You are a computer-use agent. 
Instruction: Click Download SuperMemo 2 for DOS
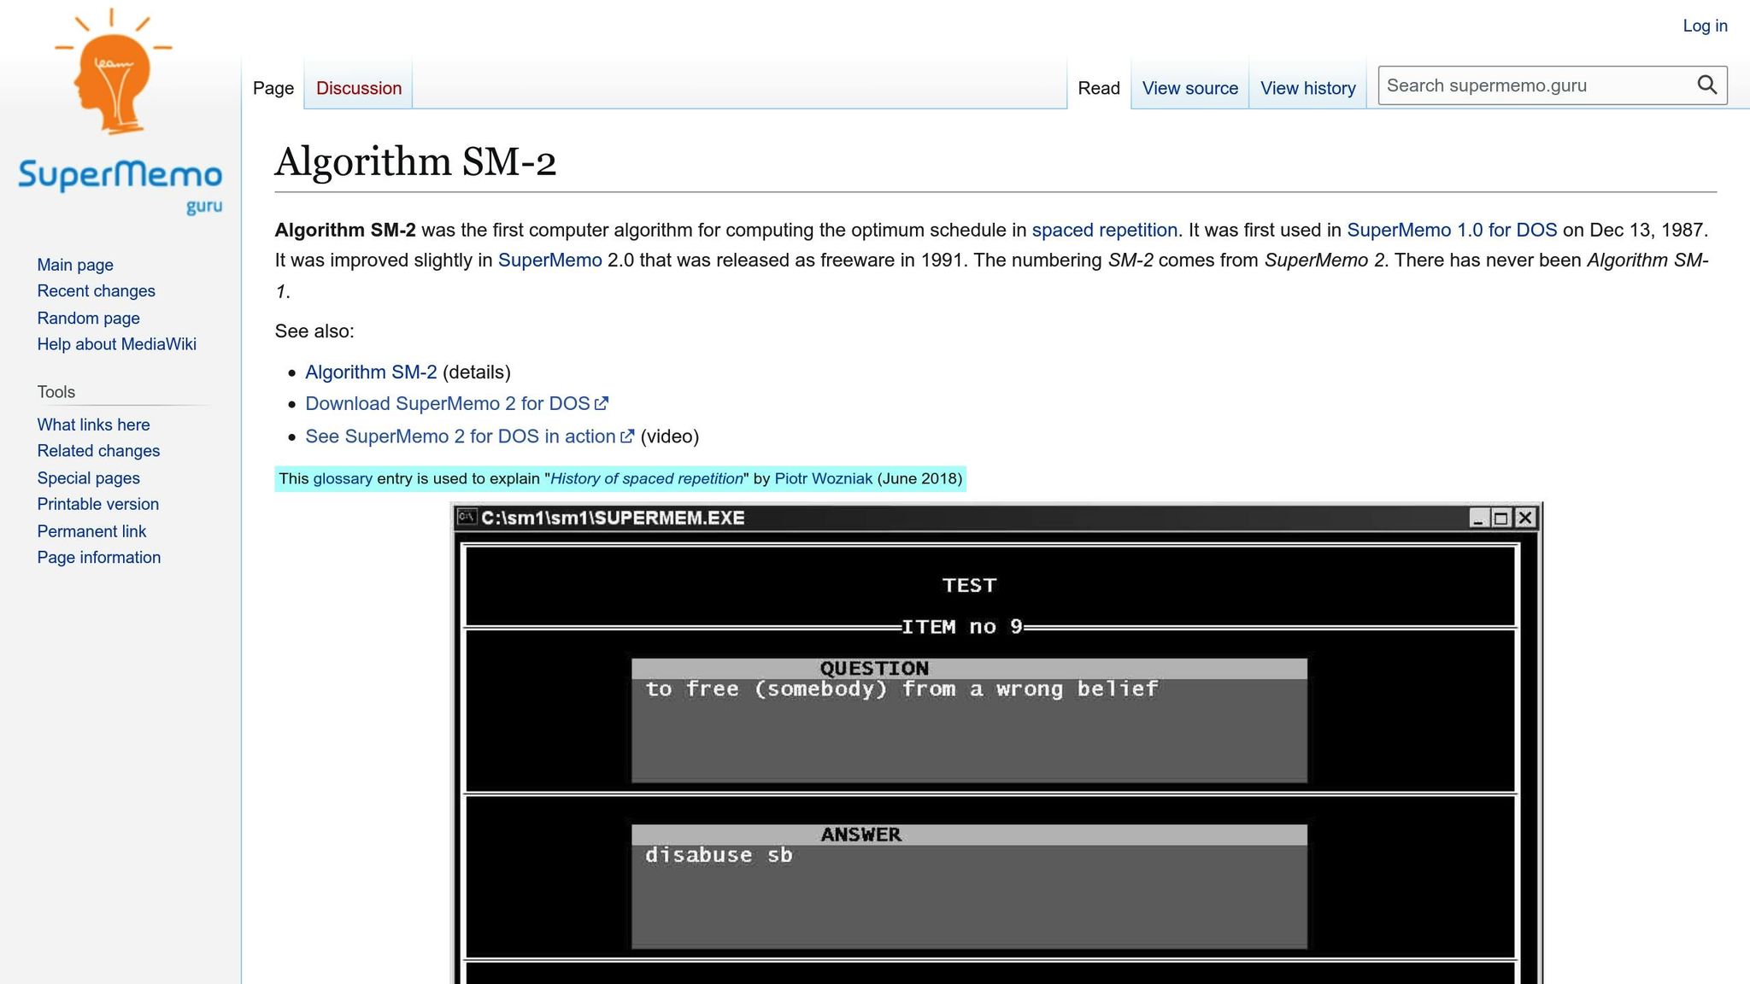(456, 404)
